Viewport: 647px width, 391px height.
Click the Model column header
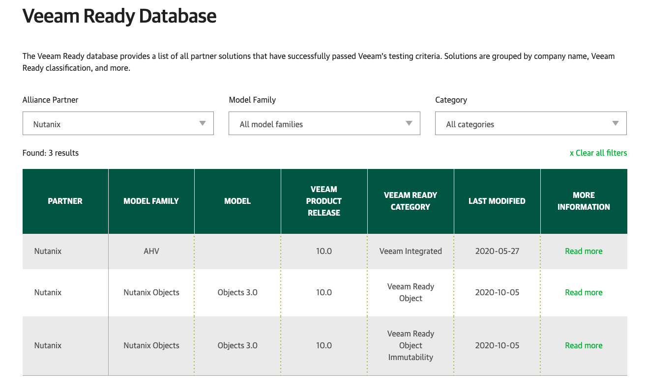click(237, 201)
